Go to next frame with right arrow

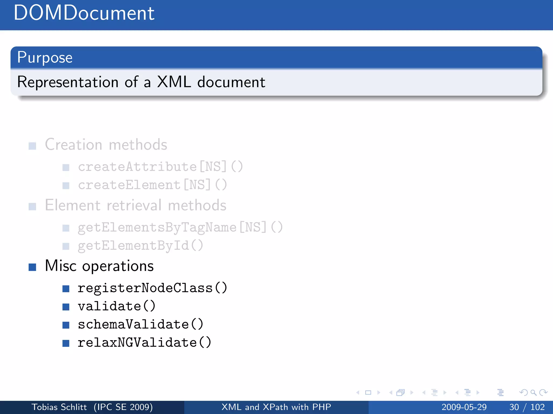pos(412,393)
